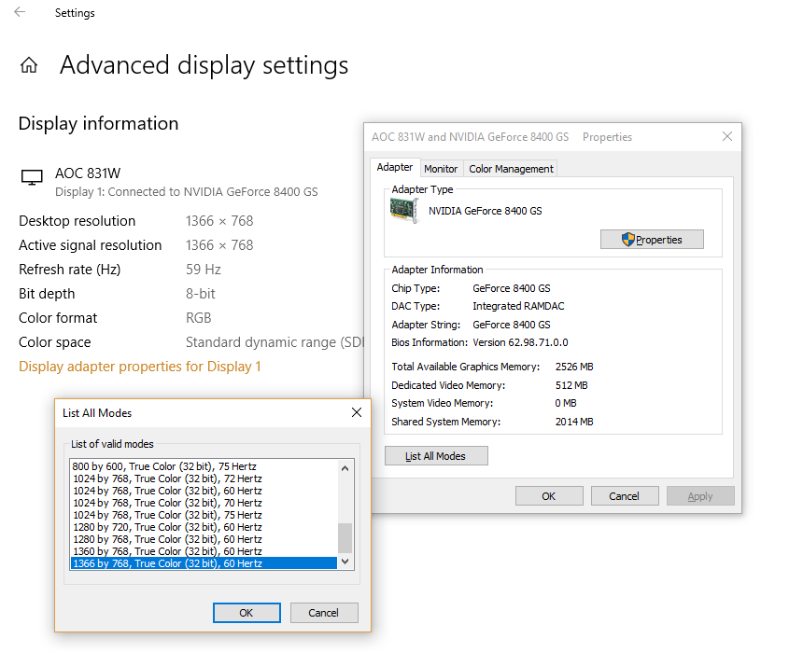Select 800 by 600, 75 Hertz mode
789x652 pixels.
204,466
